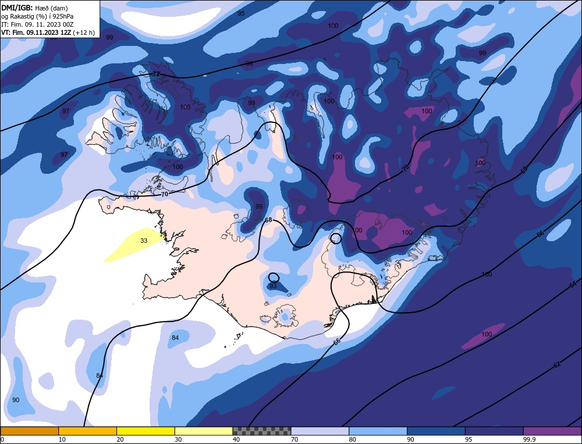Image resolution: width=582 pixels, height=444 pixels.
Task: Click the 72 contour line label
Action: tap(156, 74)
